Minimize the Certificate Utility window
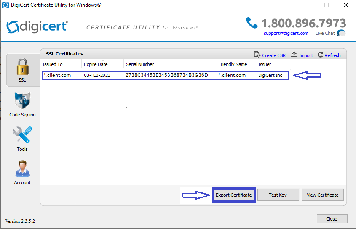This screenshot has height=229, width=356. (x=308, y=5)
